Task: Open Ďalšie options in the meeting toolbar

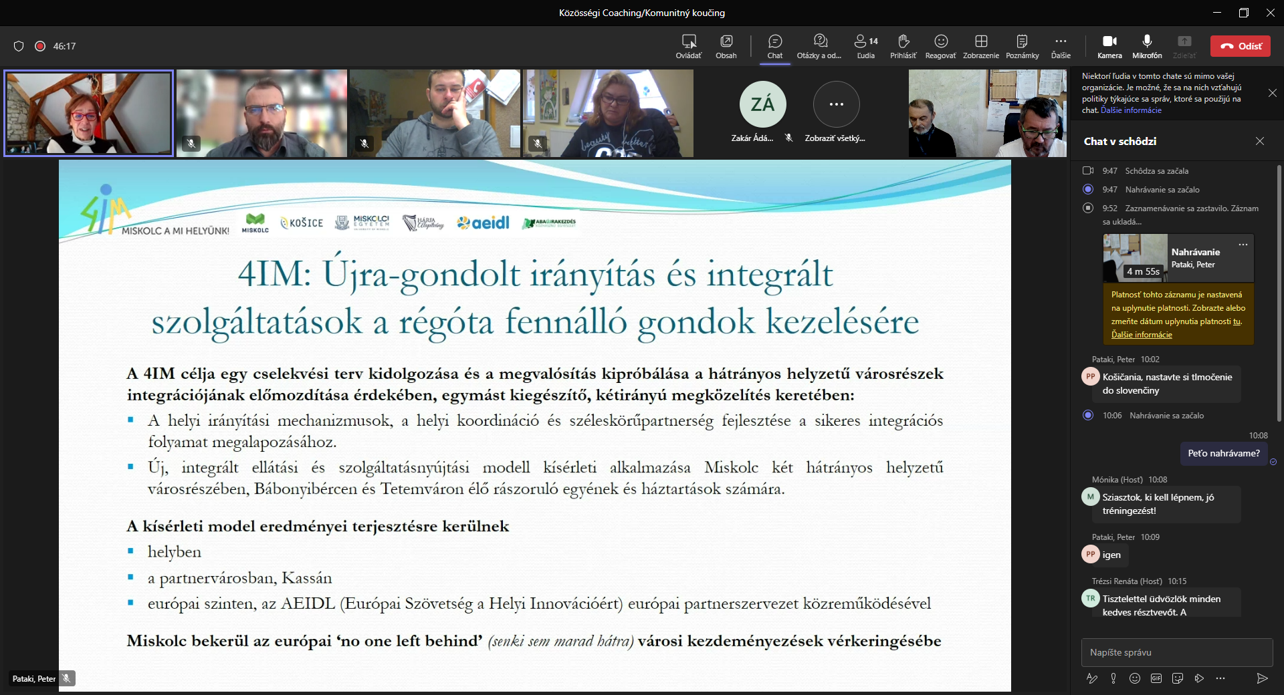Action: 1061,45
